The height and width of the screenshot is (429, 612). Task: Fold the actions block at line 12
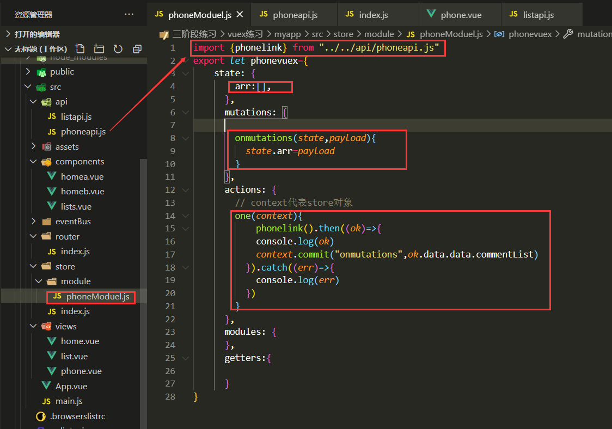[x=186, y=189]
